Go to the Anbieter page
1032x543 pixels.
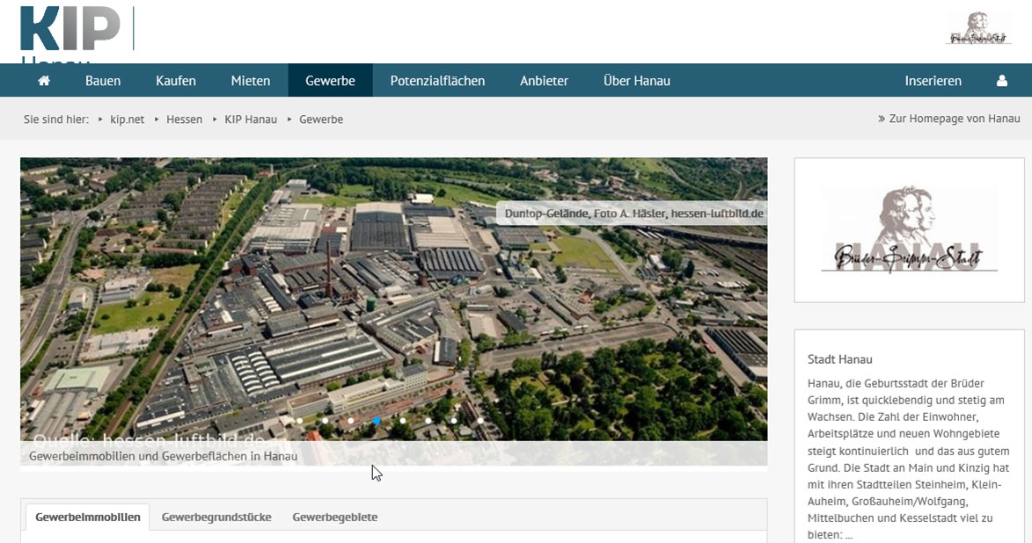(544, 81)
